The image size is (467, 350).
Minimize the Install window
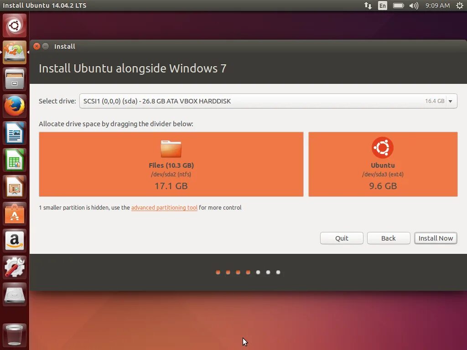(45, 46)
